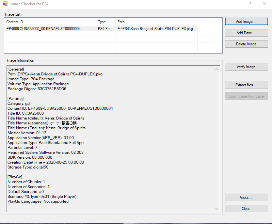272x224 pixels.
Task: Click the 'Parental Level: 7' line
Action: point(23,148)
